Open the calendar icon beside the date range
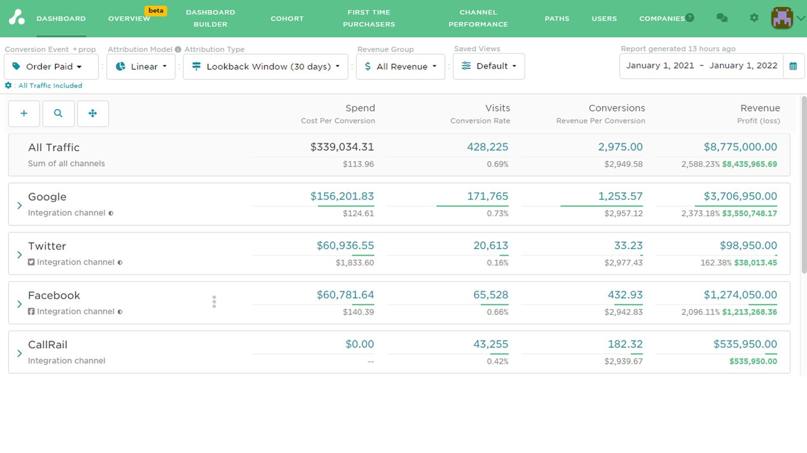Viewport: 807px width, 453px height. pos(794,66)
